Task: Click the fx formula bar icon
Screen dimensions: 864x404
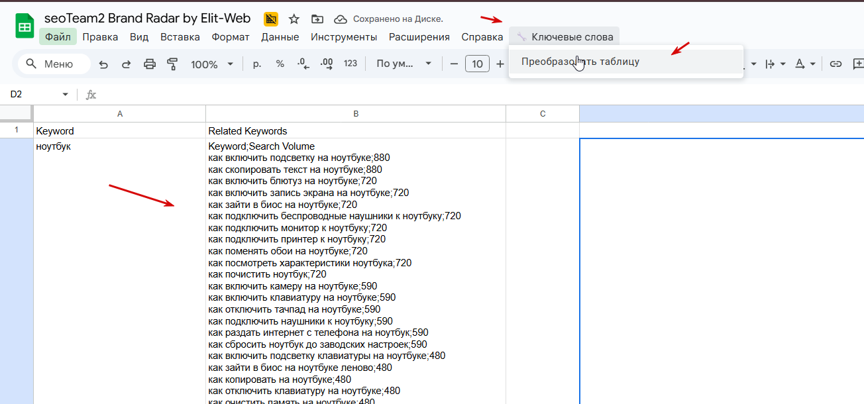Action: point(91,95)
